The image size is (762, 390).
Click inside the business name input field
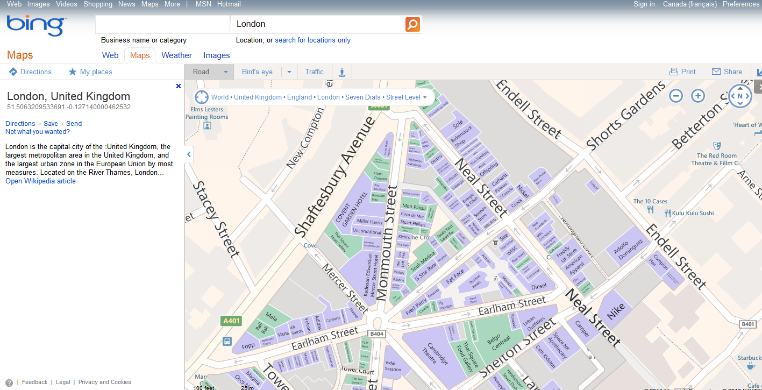coord(162,24)
